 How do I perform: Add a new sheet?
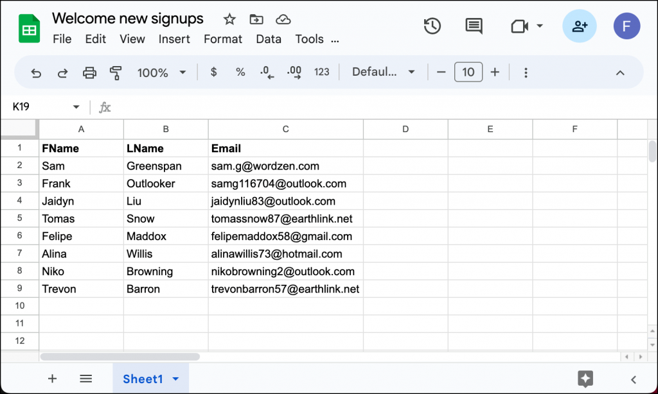(52, 379)
